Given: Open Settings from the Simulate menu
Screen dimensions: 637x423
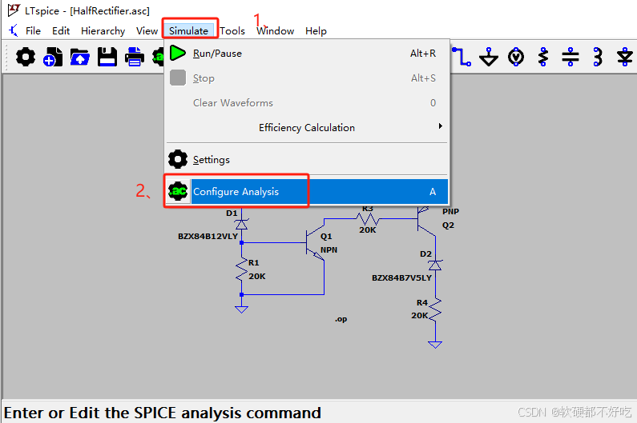Looking at the screenshot, I should [x=307, y=159].
